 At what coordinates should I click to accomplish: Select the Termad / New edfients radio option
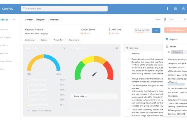point(28,111)
